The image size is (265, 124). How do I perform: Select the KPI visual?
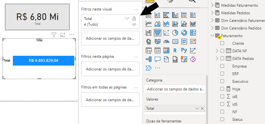tap(193, 41)
